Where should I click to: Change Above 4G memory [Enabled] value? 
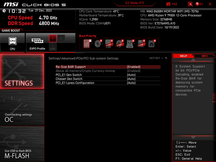(x=133, y=71)
